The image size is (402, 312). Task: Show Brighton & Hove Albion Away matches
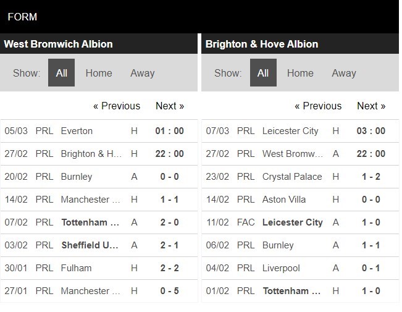point(343,73)
